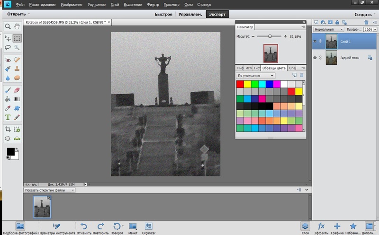Select the Cookie Cutter tool
The height and width of the screenshot is (235, 379).
click(x=8, y=139)
